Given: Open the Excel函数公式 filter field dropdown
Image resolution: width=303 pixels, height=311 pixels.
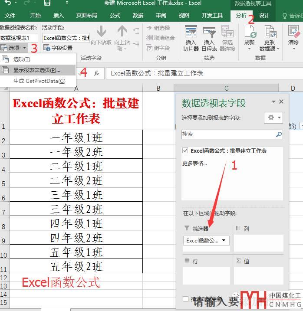Looking at the screenshot, I should tap(224, 240).
